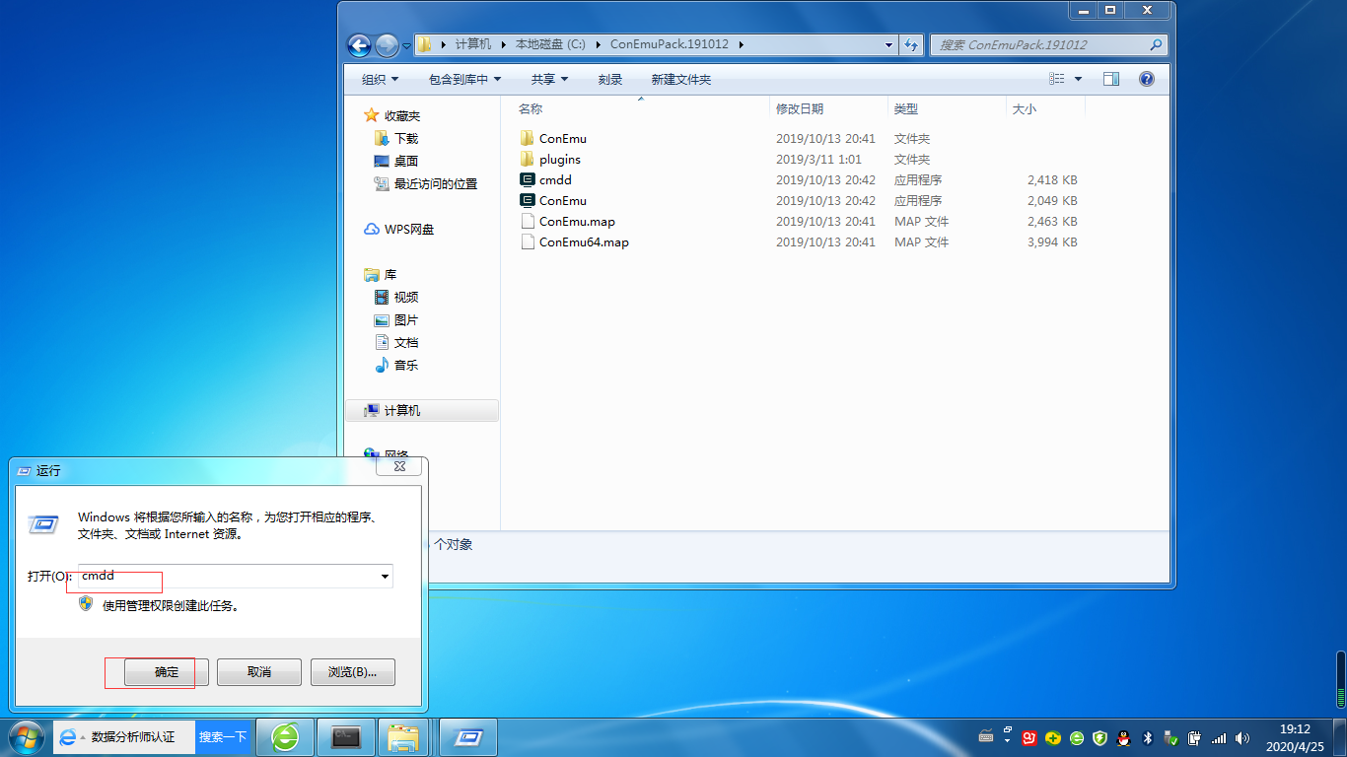
Task: Select the ConEmu application with 2,049 KB size
Action: [x=563, y=201]
